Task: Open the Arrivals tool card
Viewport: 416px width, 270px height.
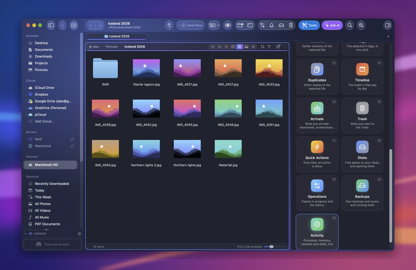Action: 317,116
